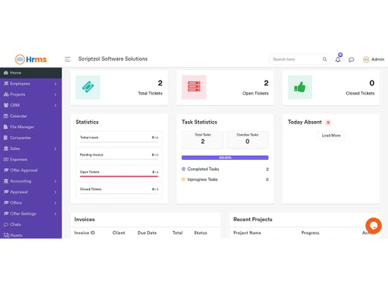Expand the Sales submenu chevron
The width and height of the screenshot is (388, 291).
55,148
